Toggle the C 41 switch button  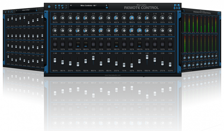click(116, 44)
